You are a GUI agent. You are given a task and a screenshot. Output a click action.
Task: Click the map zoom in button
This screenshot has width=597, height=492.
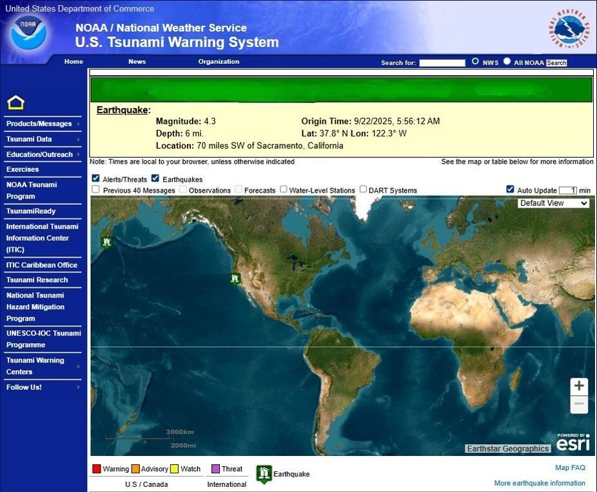[578, 386]
